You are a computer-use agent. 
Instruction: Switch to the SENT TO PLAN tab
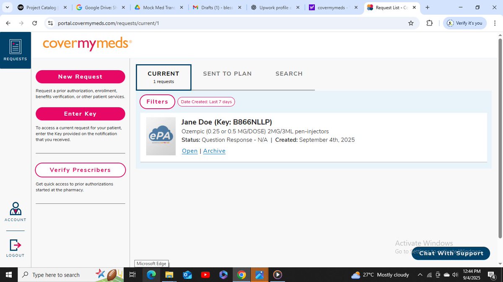coord(227,74)
